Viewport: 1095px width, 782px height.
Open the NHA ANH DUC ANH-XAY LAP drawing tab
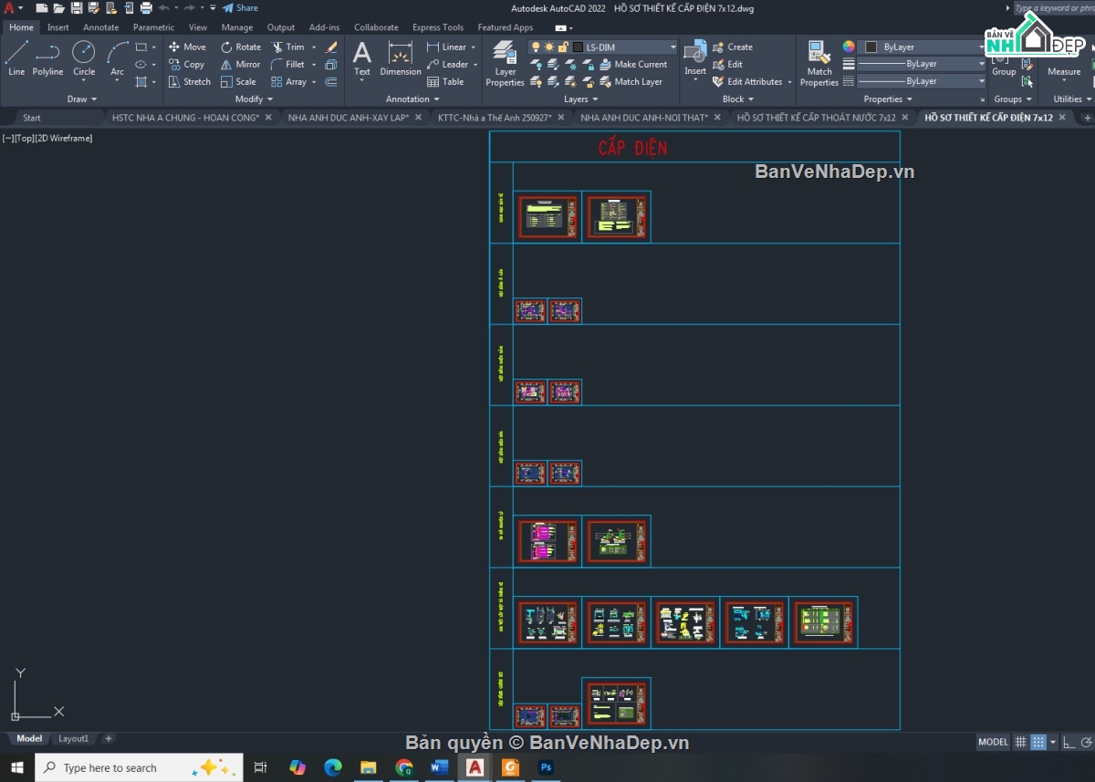(349, 117)
